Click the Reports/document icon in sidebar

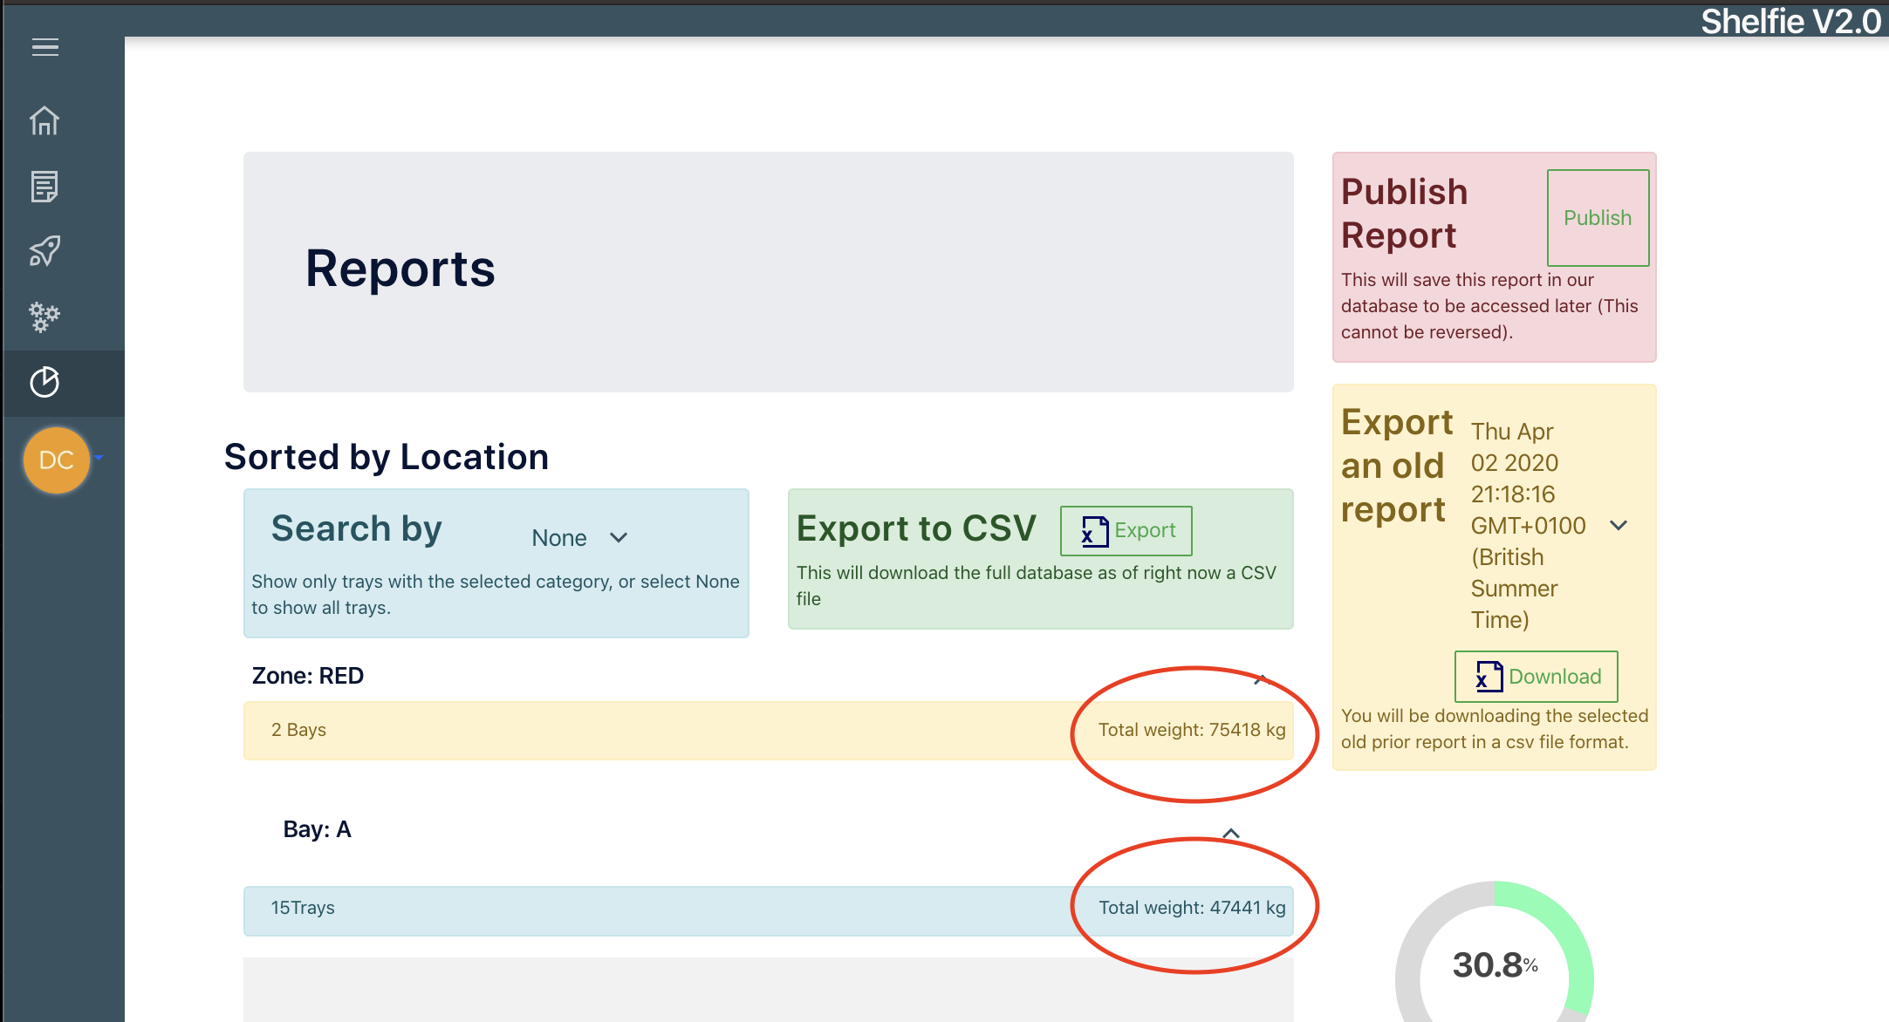point(44,187)
